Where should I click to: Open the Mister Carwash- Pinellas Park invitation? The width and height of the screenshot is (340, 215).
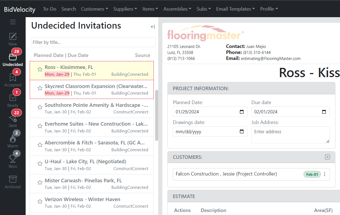point(92,184)
